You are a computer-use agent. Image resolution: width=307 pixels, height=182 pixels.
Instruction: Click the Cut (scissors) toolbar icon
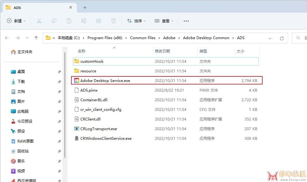39,21
